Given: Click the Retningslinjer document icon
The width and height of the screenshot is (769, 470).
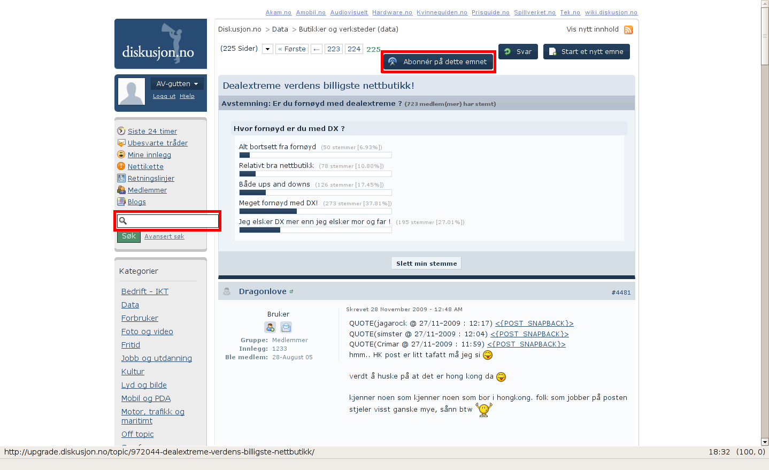Looking at the screenshot, I should [x=121, y=178].
